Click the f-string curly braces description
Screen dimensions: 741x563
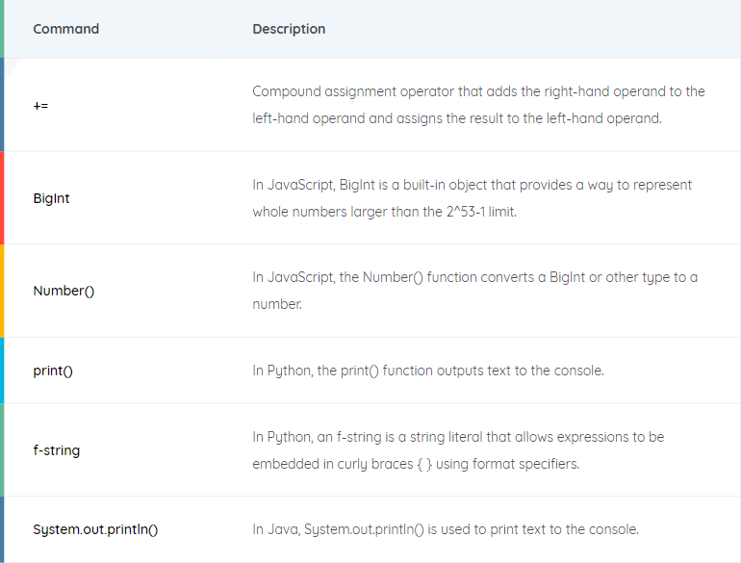click(458, 450)
